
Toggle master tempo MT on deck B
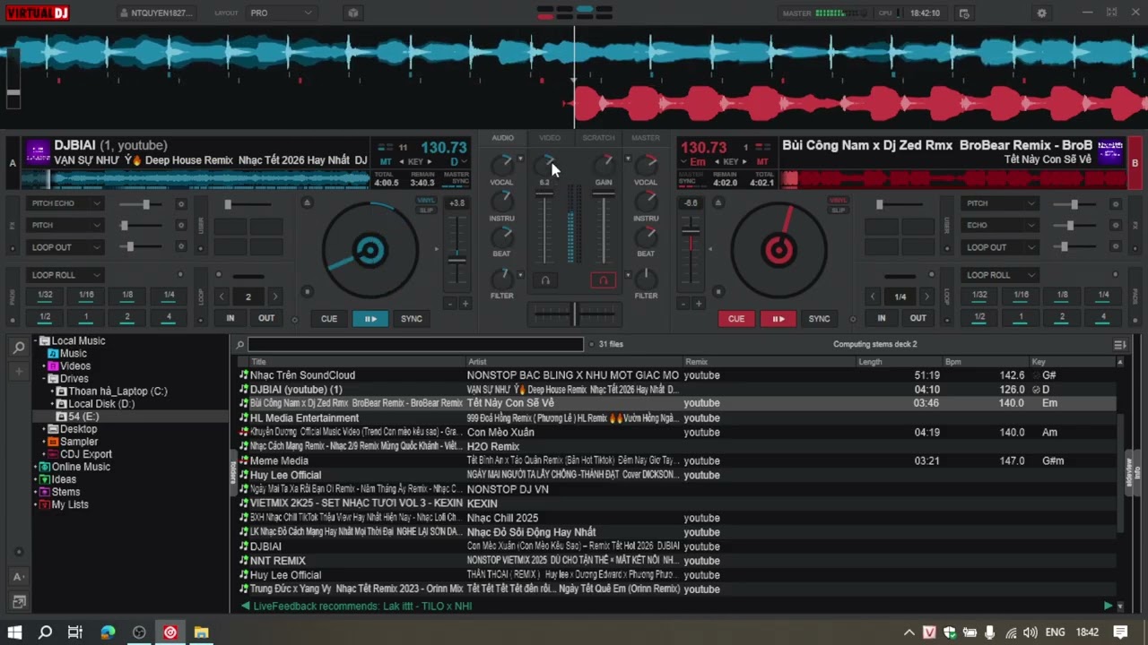click(762, 162)
